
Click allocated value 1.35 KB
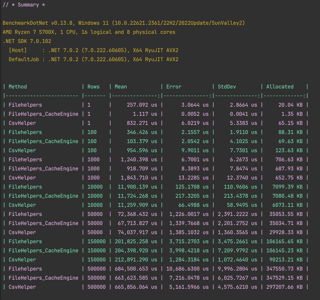[292, 114]
